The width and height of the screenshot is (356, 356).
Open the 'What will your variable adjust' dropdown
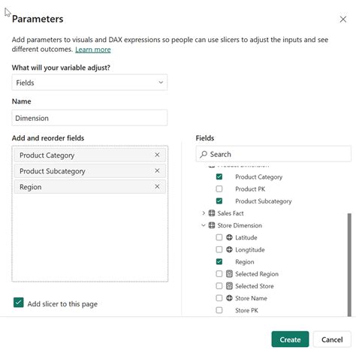click(x=89, y=83)
